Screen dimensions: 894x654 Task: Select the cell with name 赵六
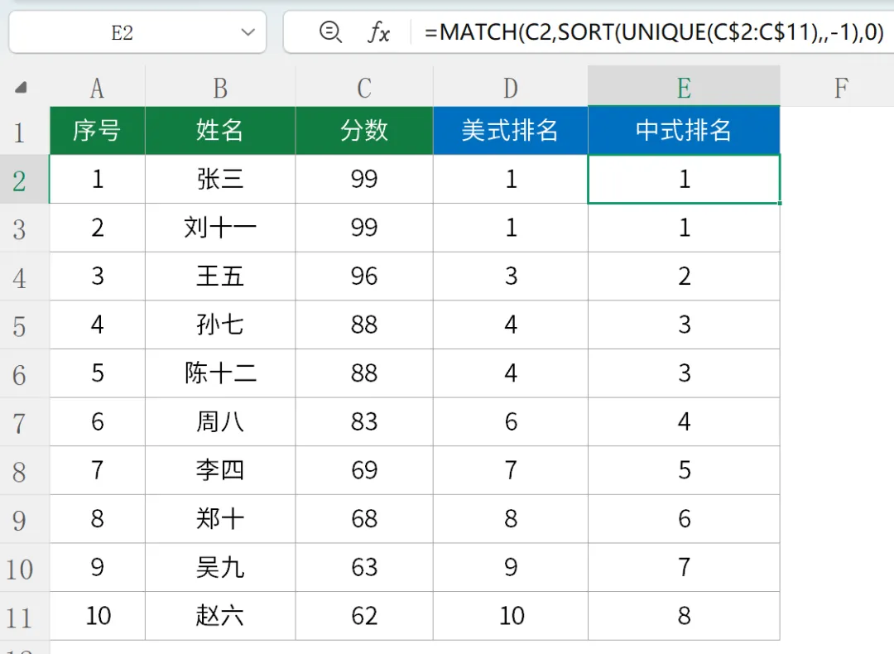click(x=220, y=615)
